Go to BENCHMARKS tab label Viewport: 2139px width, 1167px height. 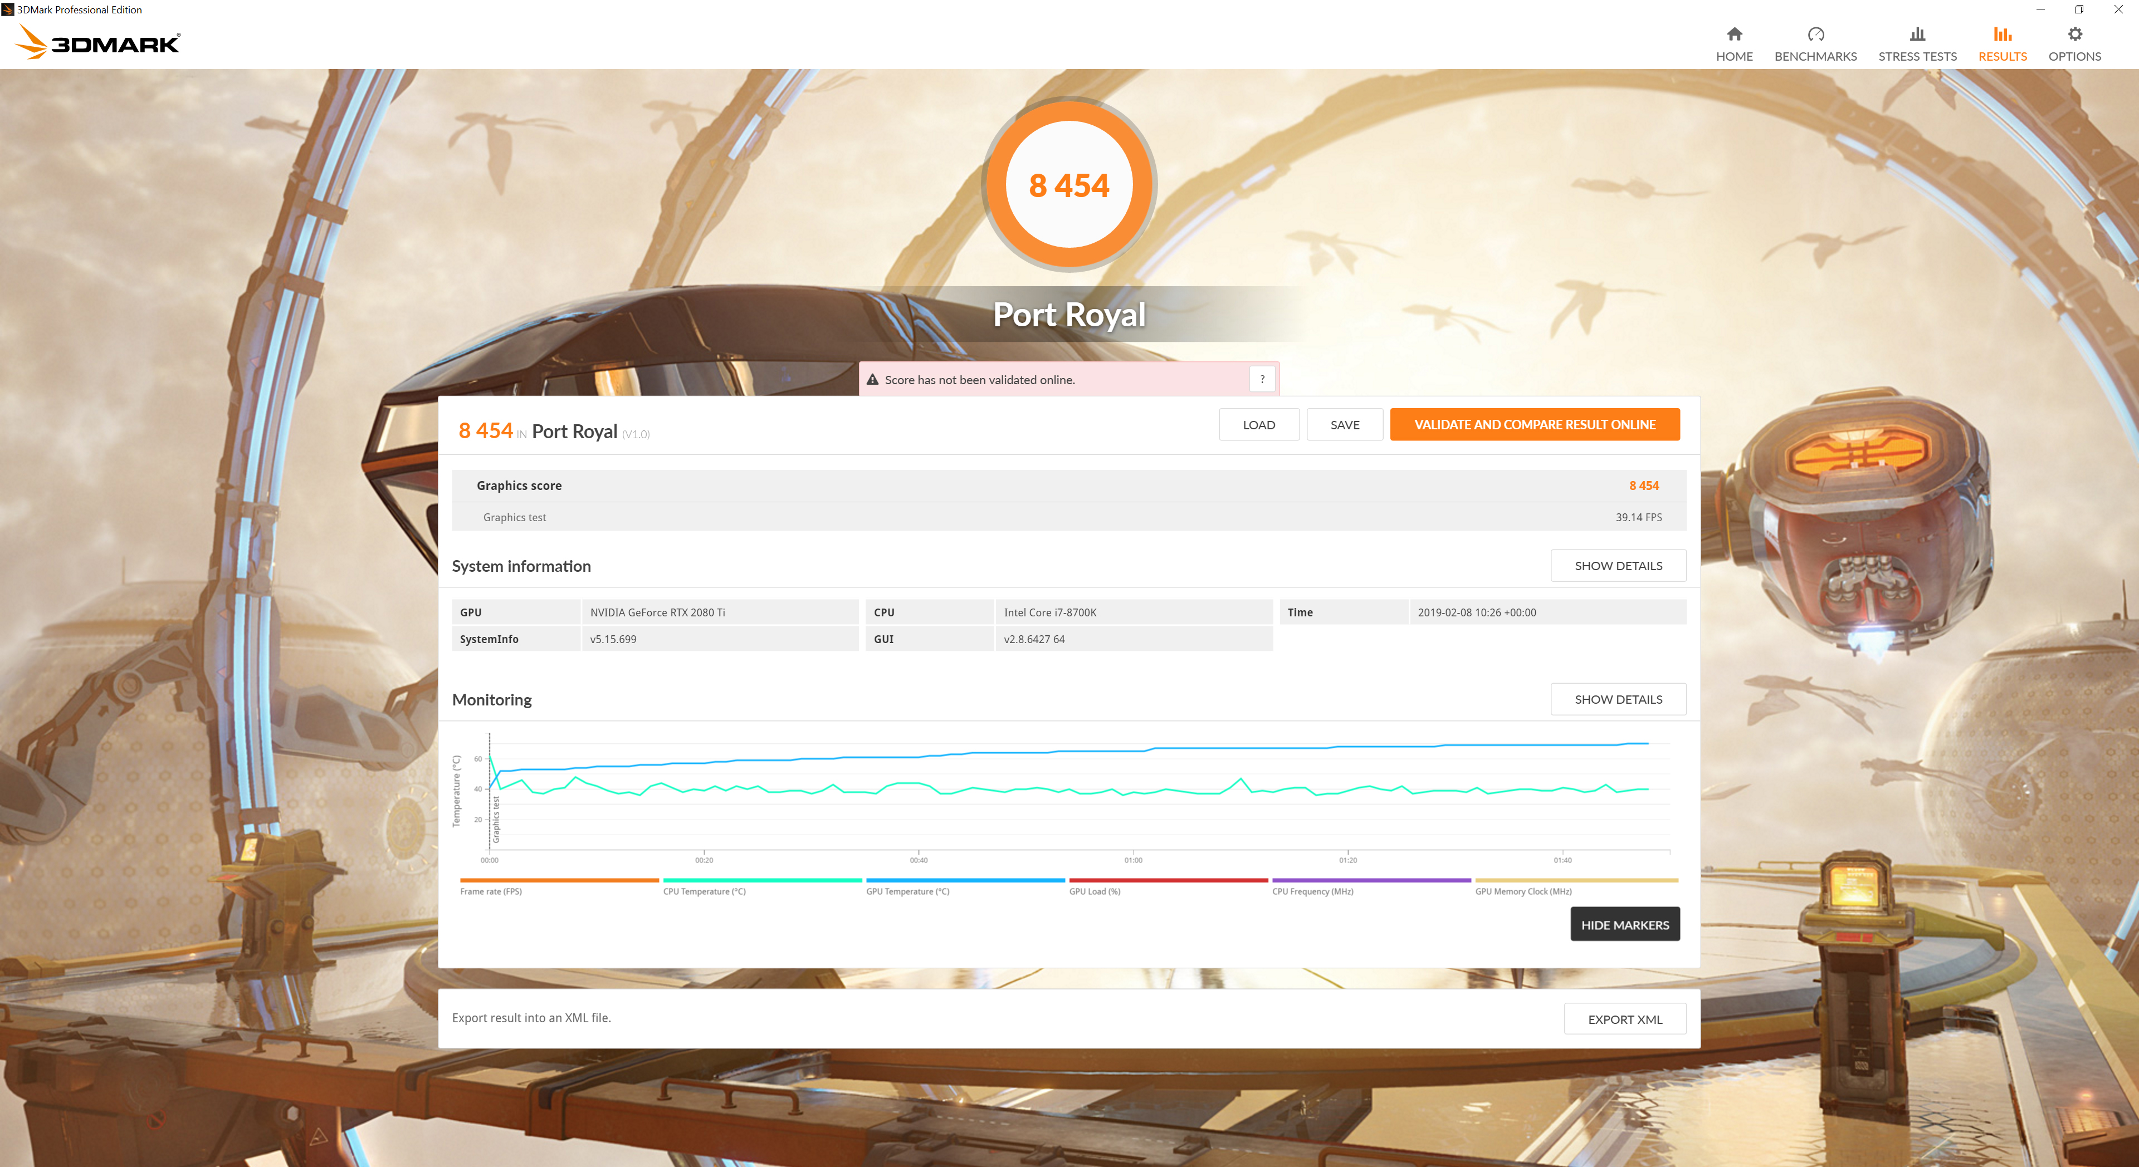click(1815, 56)
